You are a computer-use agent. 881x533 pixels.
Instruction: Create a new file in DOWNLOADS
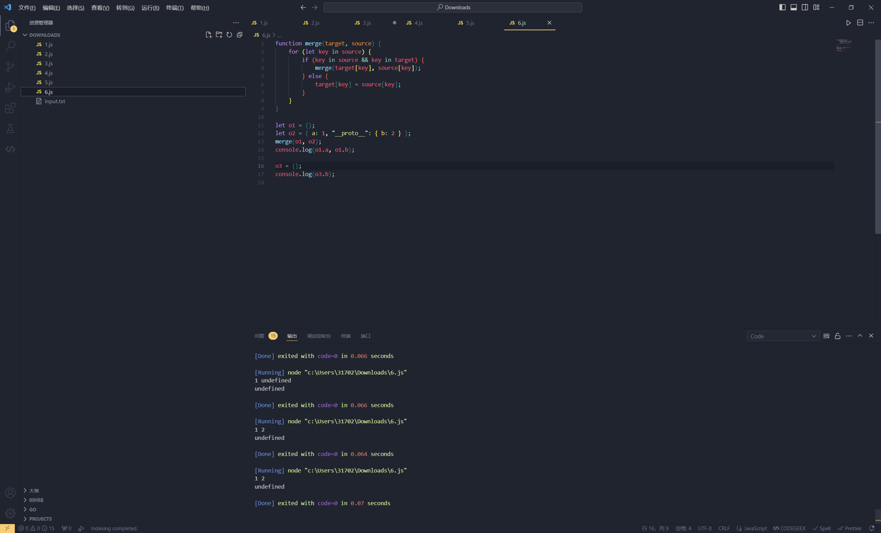click(209, 35)
